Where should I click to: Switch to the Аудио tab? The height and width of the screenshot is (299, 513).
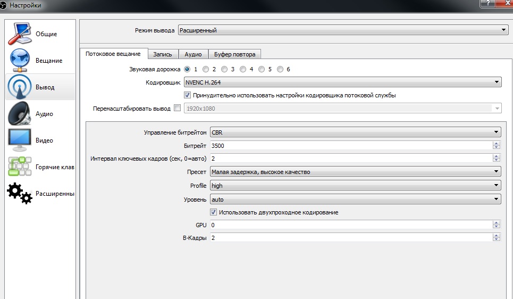193,54
